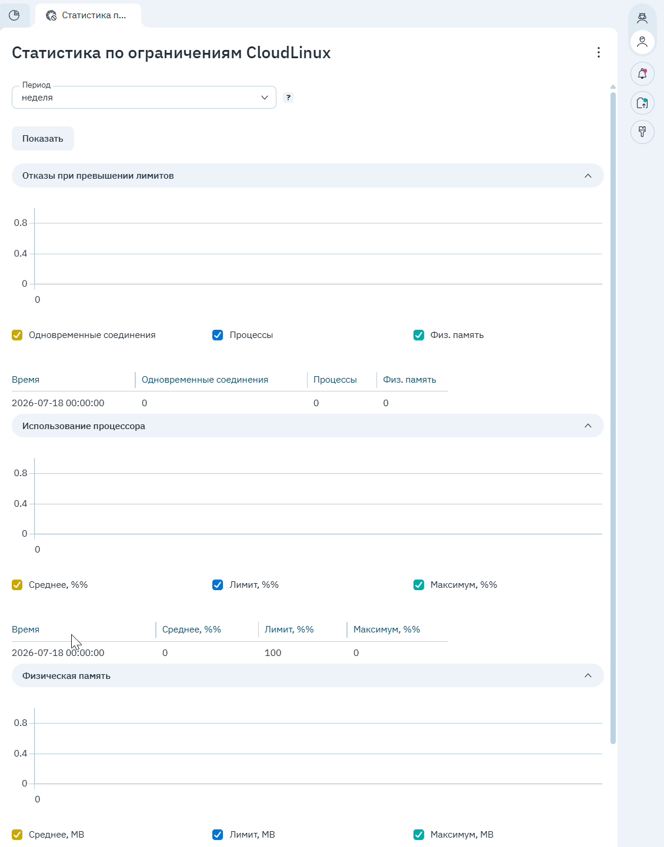Click the question mark help icon
The width and height of the screenshot is (664, 847).
point(288,98)
